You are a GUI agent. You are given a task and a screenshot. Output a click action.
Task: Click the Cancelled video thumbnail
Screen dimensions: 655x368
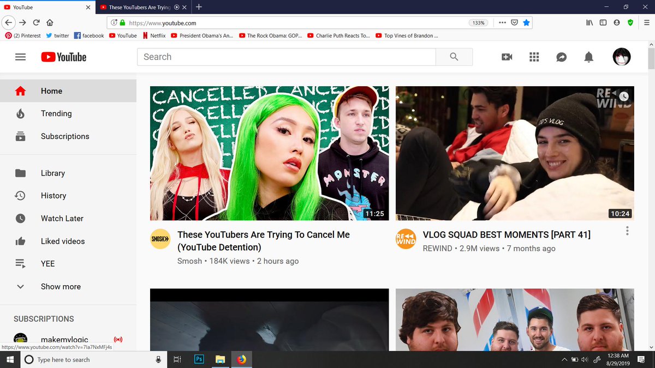coord(270,153)
